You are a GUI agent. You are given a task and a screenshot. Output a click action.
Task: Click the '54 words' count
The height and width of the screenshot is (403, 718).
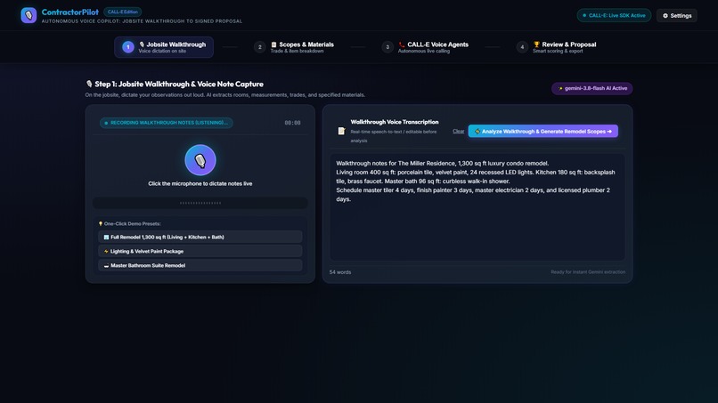pos(340,272)
